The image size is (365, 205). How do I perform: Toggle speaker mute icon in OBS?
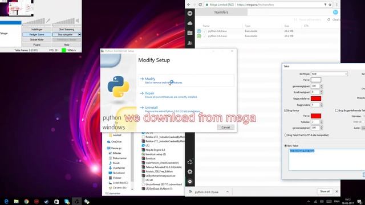point(78,20)
